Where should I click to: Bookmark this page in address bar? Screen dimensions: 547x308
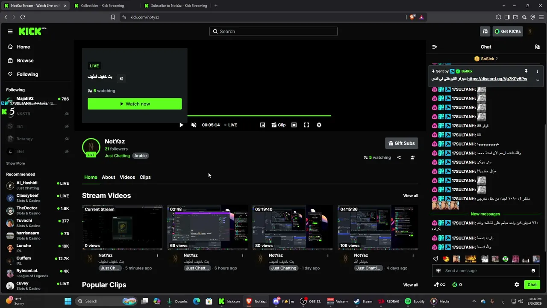113,17
